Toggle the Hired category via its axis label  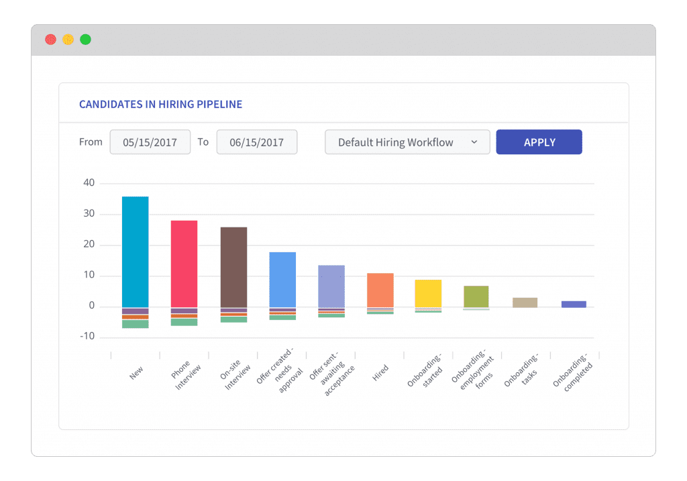tap(380, 371)
